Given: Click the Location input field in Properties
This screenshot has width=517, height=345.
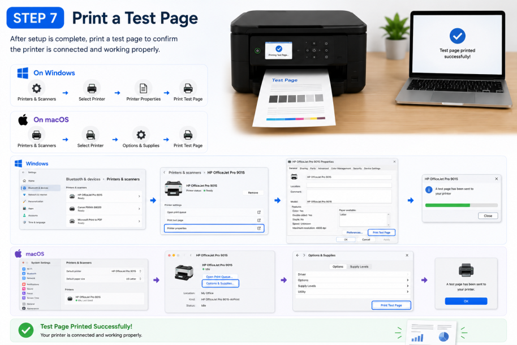Looking at the screenshot, I should point(349,186).
